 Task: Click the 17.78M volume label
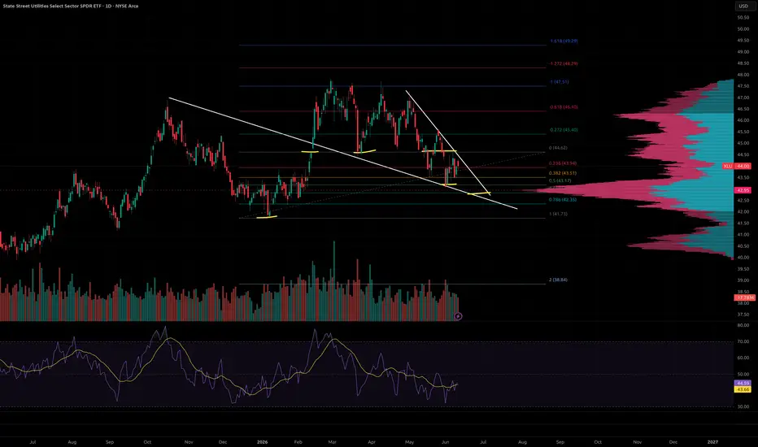pos(744,297)
